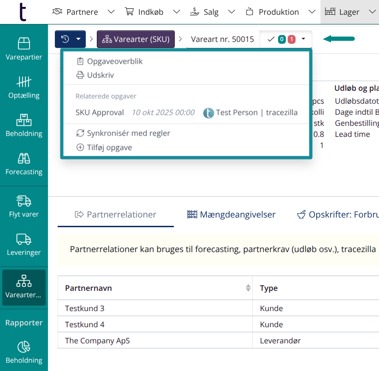Open the Beholdning report pie chart icon
The width and height of the screenshot is (379, 371).
point(24,347)
